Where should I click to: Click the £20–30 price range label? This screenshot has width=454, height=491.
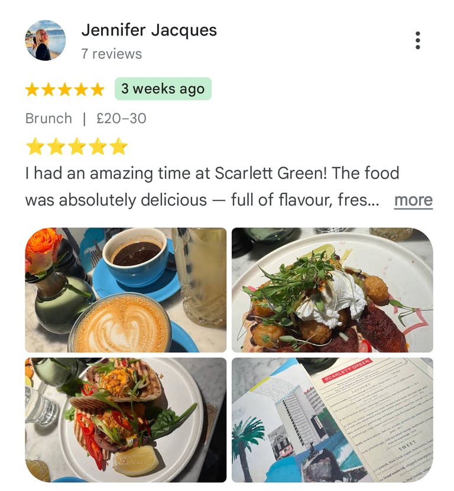(121, 118)
